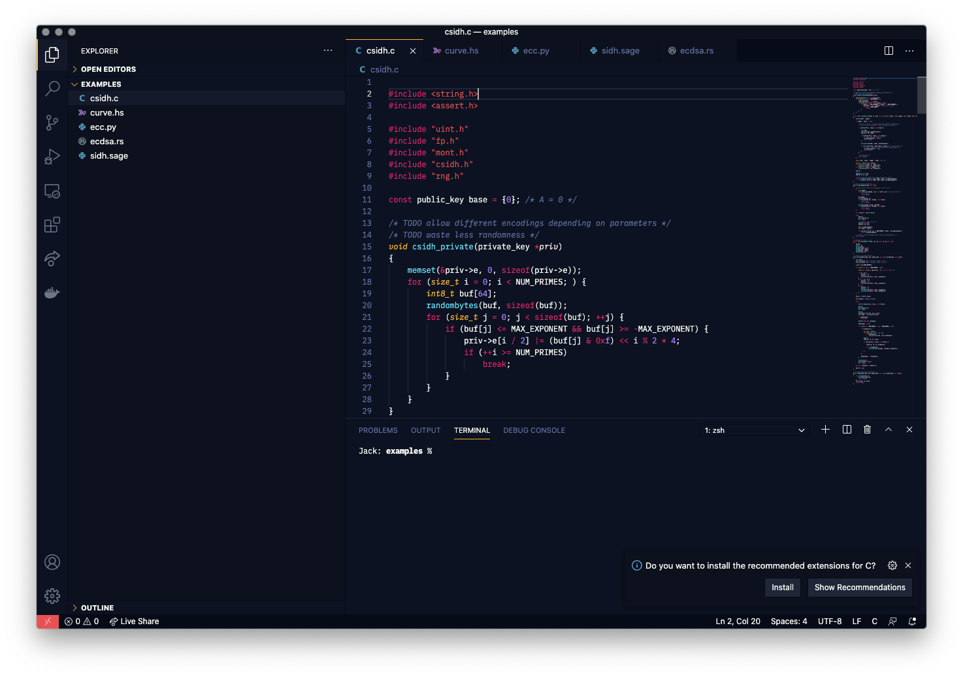This screenshot has height=677, width=963.
Task: Select the Terminal panel tab
Action: (x=472, y=430)
